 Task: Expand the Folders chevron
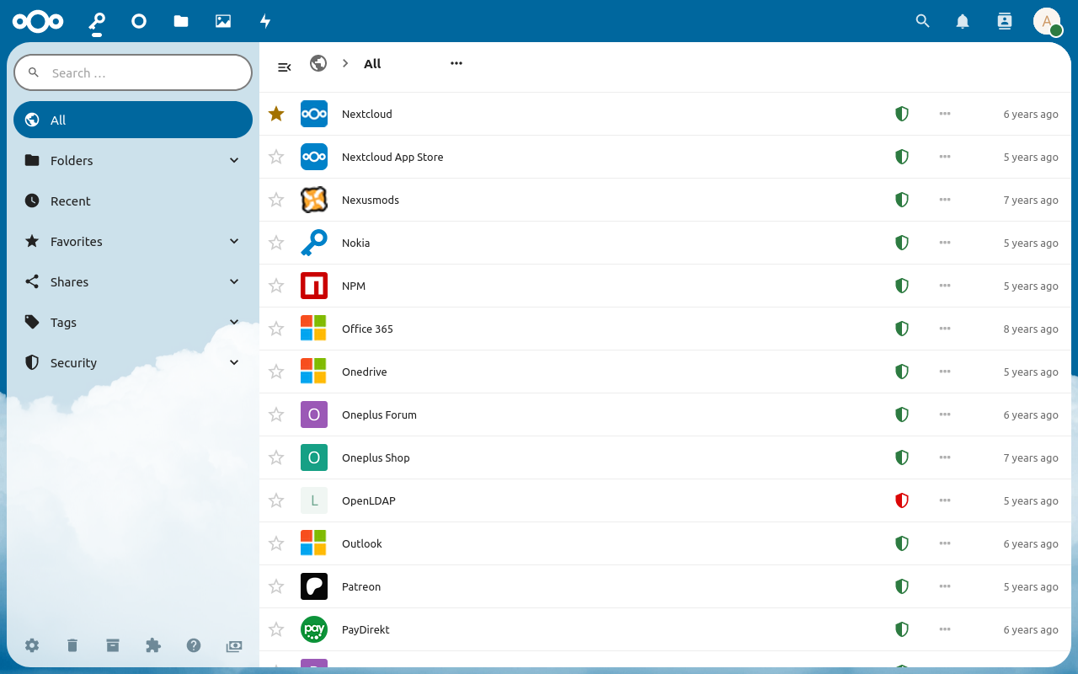coord(234,160)
